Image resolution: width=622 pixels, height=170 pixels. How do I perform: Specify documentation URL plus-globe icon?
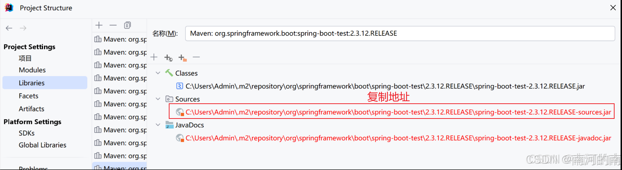[168, 57]
